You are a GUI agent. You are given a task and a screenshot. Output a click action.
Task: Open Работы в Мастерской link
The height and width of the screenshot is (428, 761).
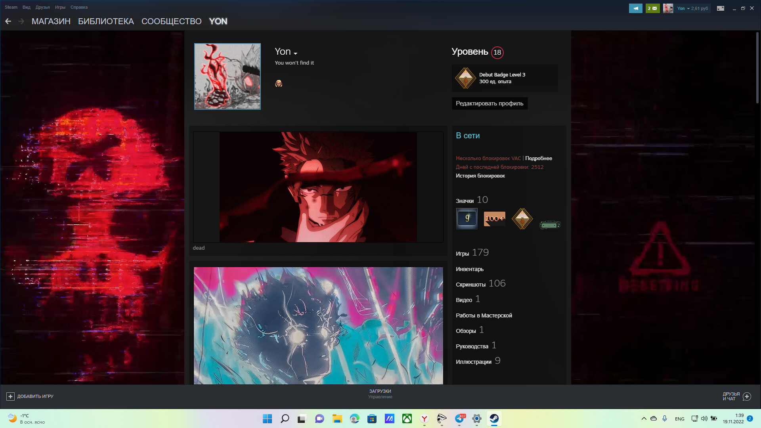484,315
